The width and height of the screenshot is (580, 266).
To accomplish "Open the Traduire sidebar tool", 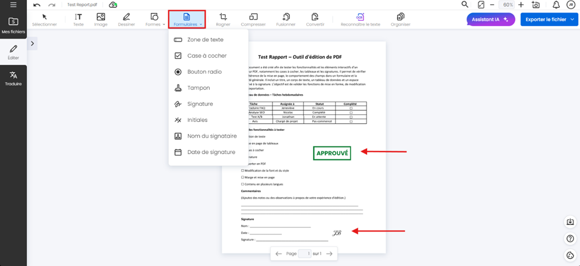I will [13, 79].
